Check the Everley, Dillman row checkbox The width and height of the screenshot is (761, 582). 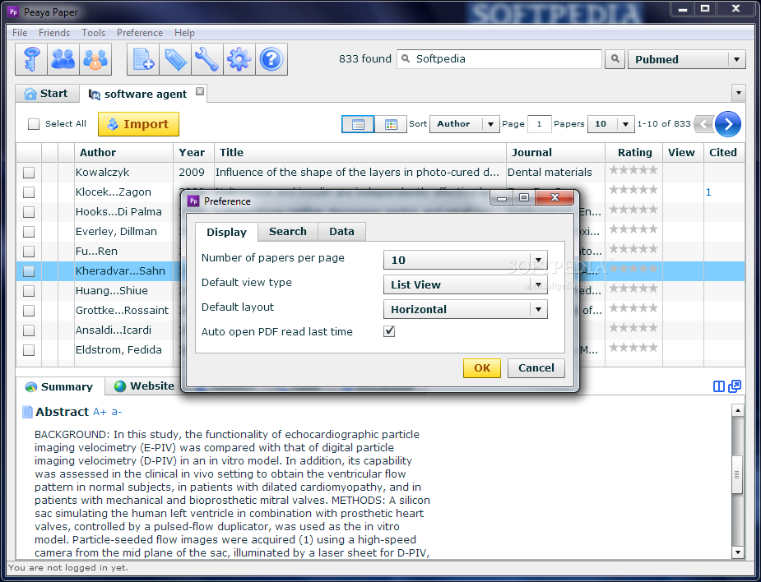click(29, 232)
